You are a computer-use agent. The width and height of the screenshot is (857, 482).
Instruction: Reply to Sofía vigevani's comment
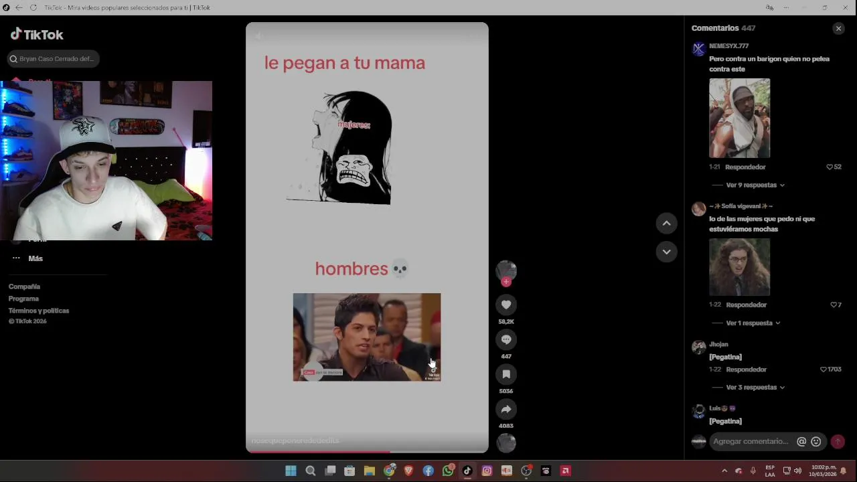746,305
